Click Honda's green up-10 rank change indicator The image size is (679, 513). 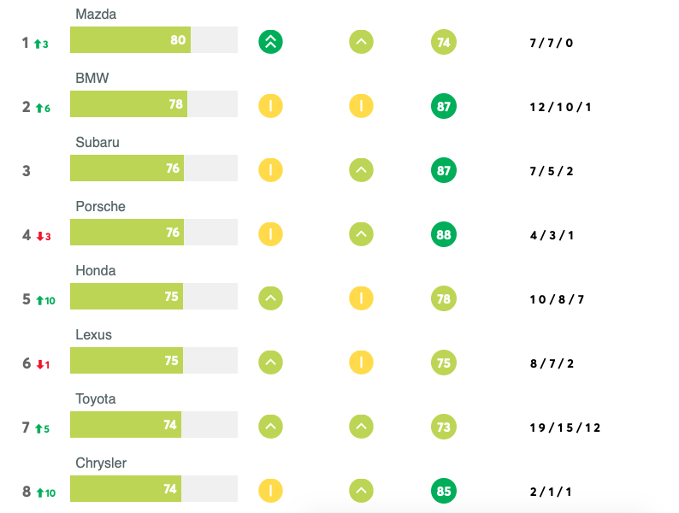point(45,300)
